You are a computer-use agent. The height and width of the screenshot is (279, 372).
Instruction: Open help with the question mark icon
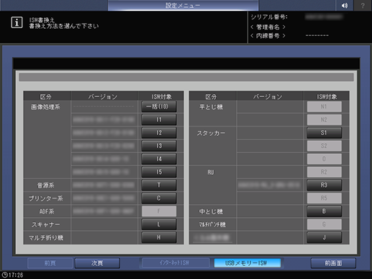(363, 5)
